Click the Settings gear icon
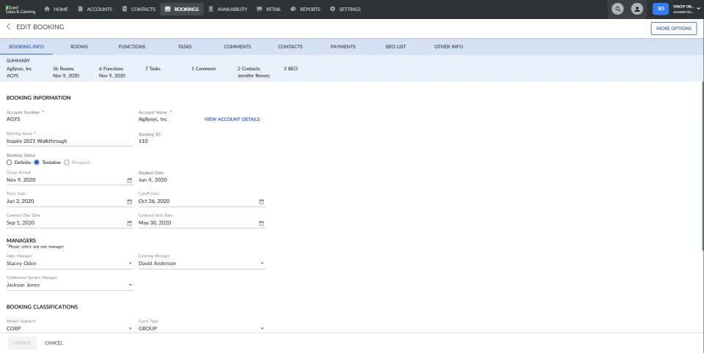This screenshot has height=353, width=704. [332, 9]
